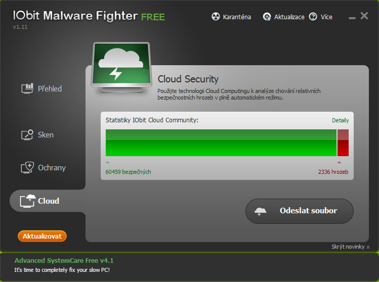Click the Cloud monitor icon in sidebar

pos(27,201)
